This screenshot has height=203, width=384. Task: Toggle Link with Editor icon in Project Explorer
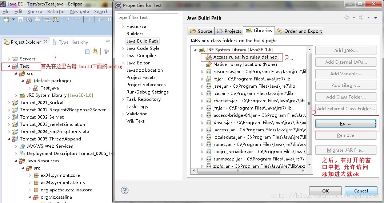[95, 51]
